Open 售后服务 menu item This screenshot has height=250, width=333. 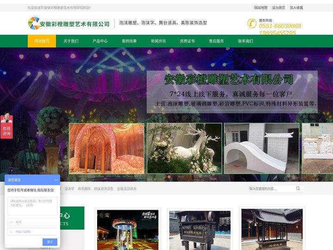click(216, 41)
